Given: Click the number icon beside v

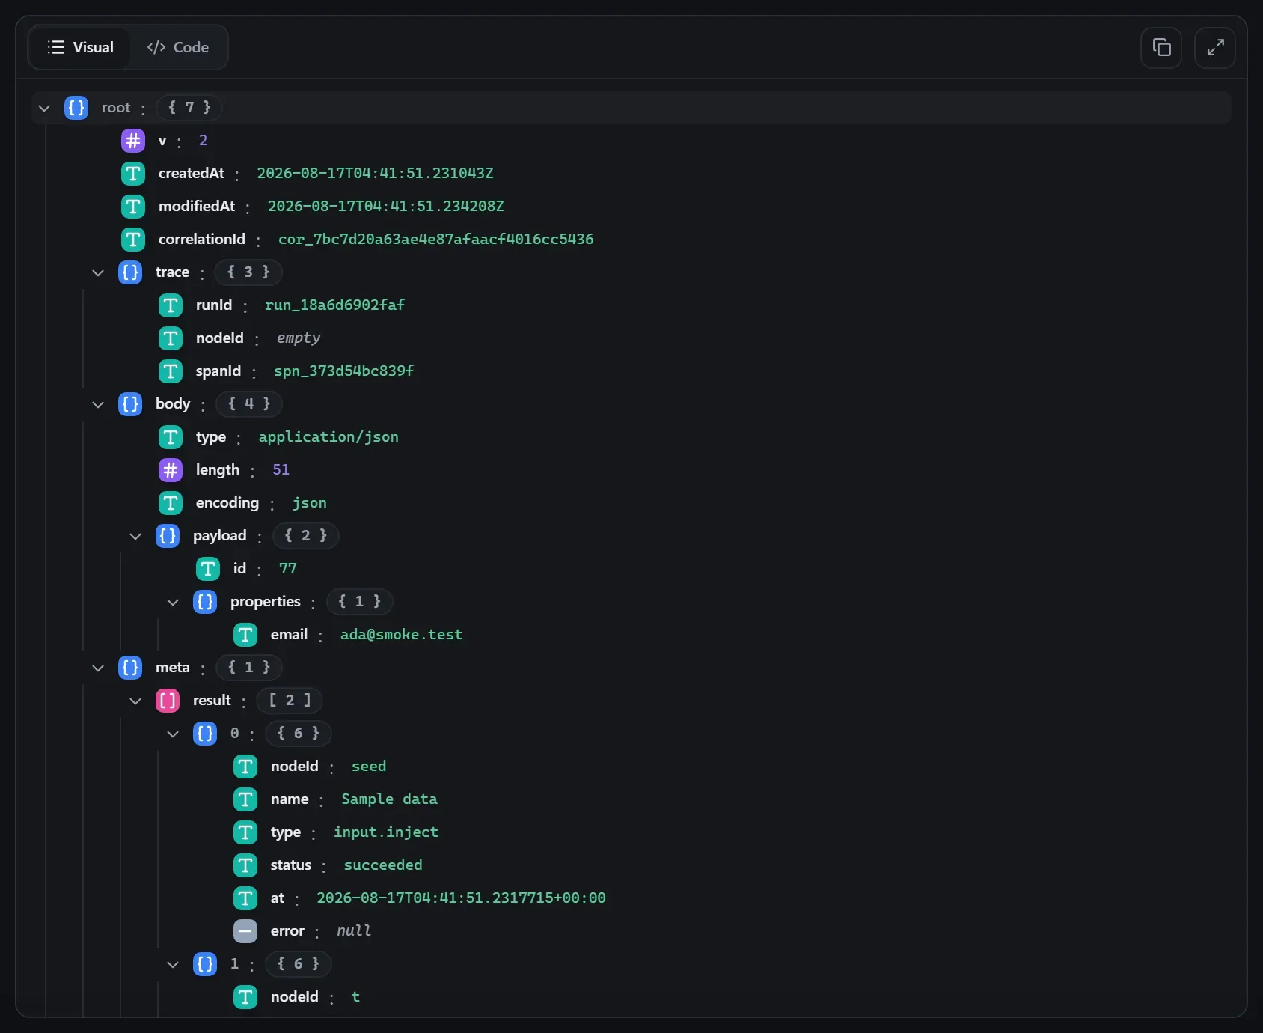Looking at the screenshot, I should click(x=133, y=141).
